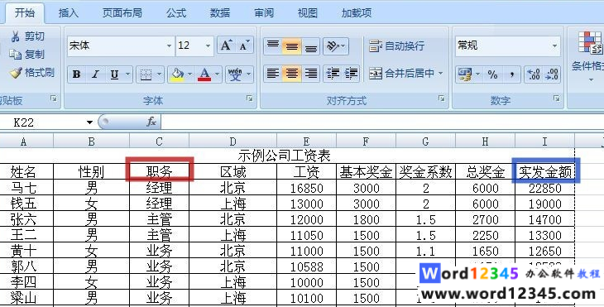Screen dimensions: 604x307
Task: Click into the formula bar input
Action: click(381, 122)
